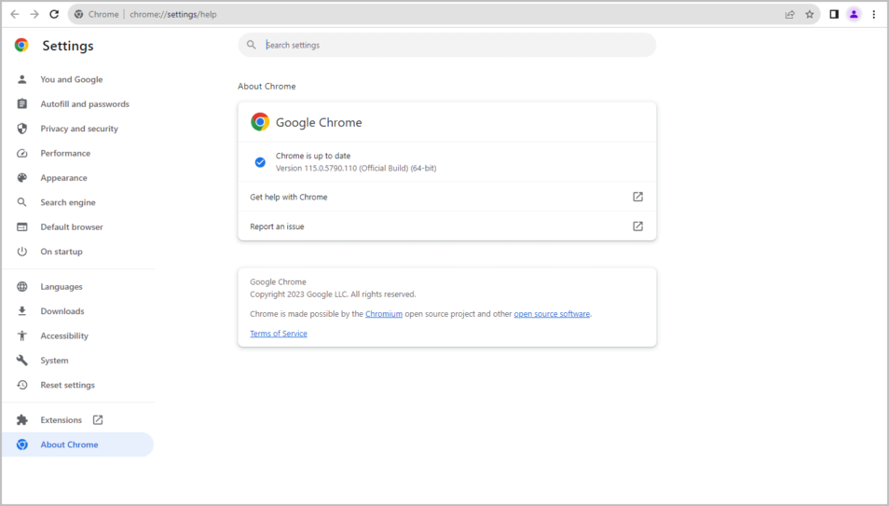Screen dimensions: 889x506
Task: Click the accessibility figure icon
Action: pos(22,335)
